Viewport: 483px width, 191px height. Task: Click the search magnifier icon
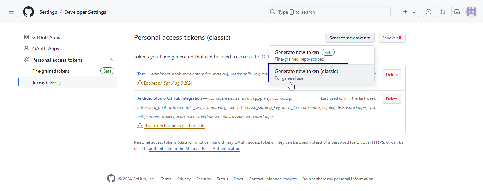[273, 12]
